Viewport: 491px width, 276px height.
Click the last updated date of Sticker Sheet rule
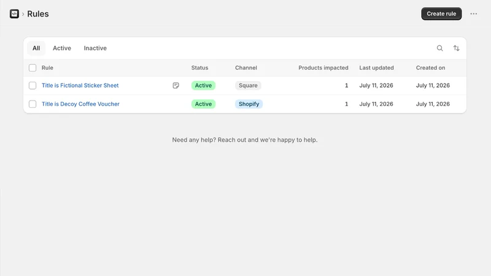point(376,85)
